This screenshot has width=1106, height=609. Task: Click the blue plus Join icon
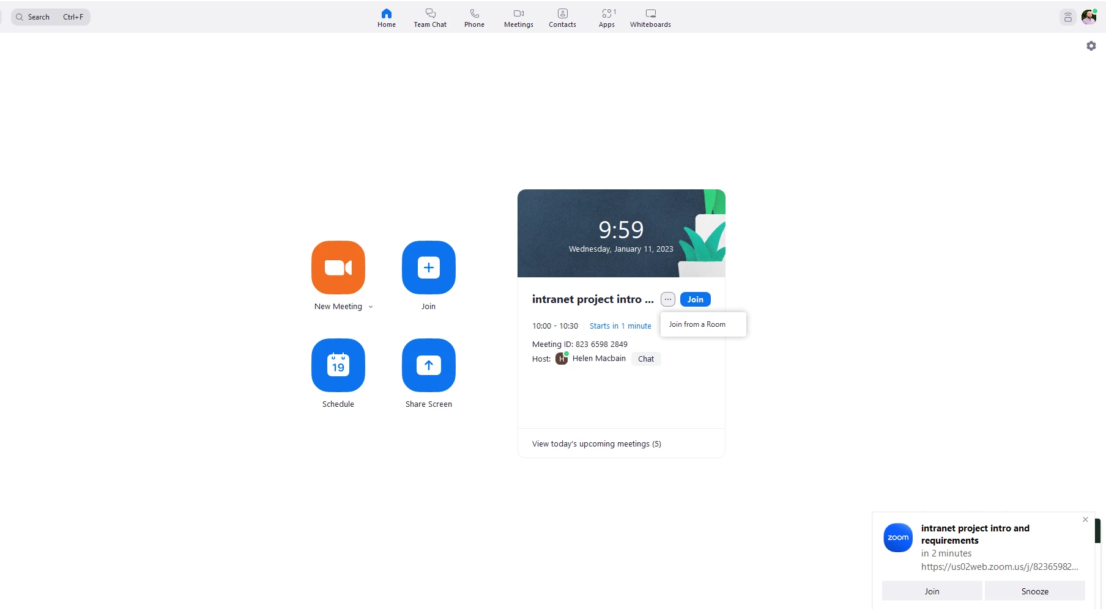pos(429,268)
